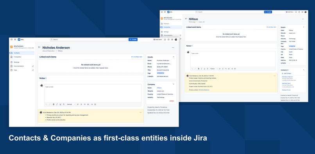
Task: Select Contacts in NWave window sidebar
Action: [x=171, y=24]
